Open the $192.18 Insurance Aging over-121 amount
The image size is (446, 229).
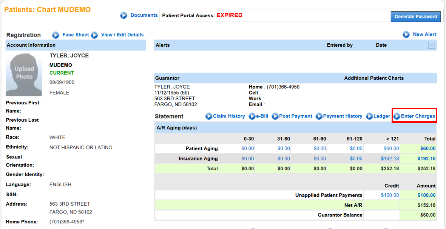(x=390, y=159)
